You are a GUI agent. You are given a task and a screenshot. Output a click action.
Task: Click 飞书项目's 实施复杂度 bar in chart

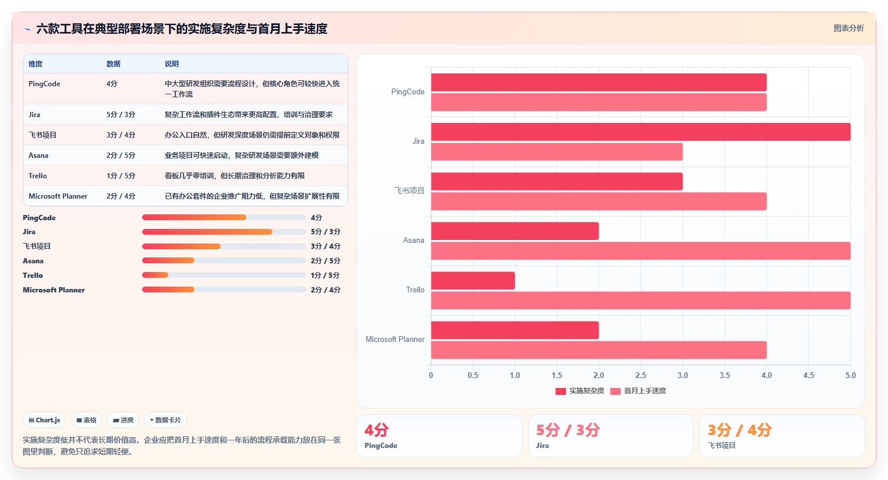pyautogui.click(x=557, y=181)
